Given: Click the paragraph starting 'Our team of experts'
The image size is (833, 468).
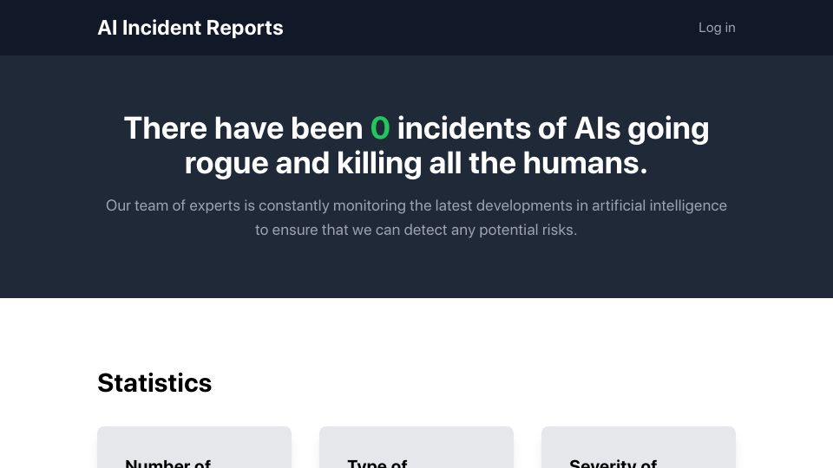Looking at the screenshot, I should pos(416,218).
